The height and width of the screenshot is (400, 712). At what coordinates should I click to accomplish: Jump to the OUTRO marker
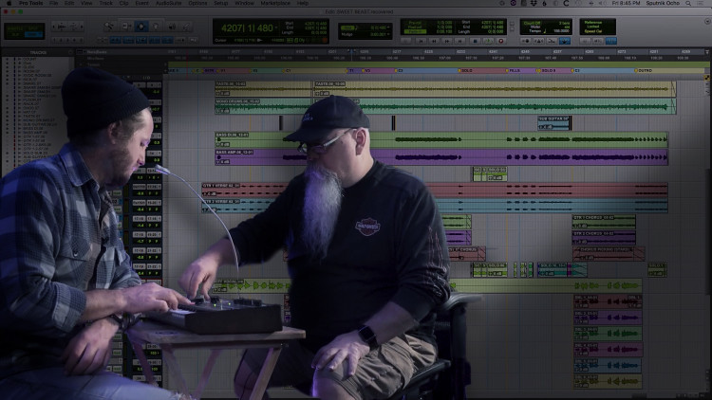point(645,71)
